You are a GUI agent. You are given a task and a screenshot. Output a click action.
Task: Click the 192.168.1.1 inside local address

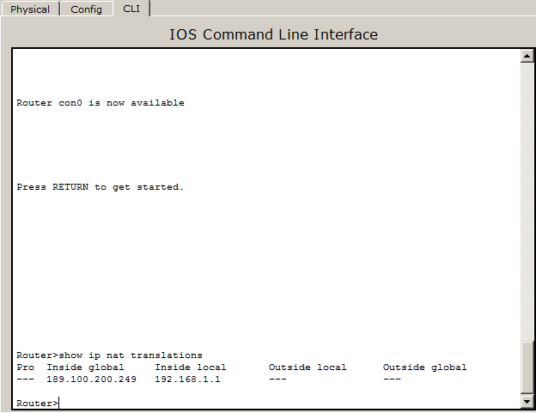(187, 380)
